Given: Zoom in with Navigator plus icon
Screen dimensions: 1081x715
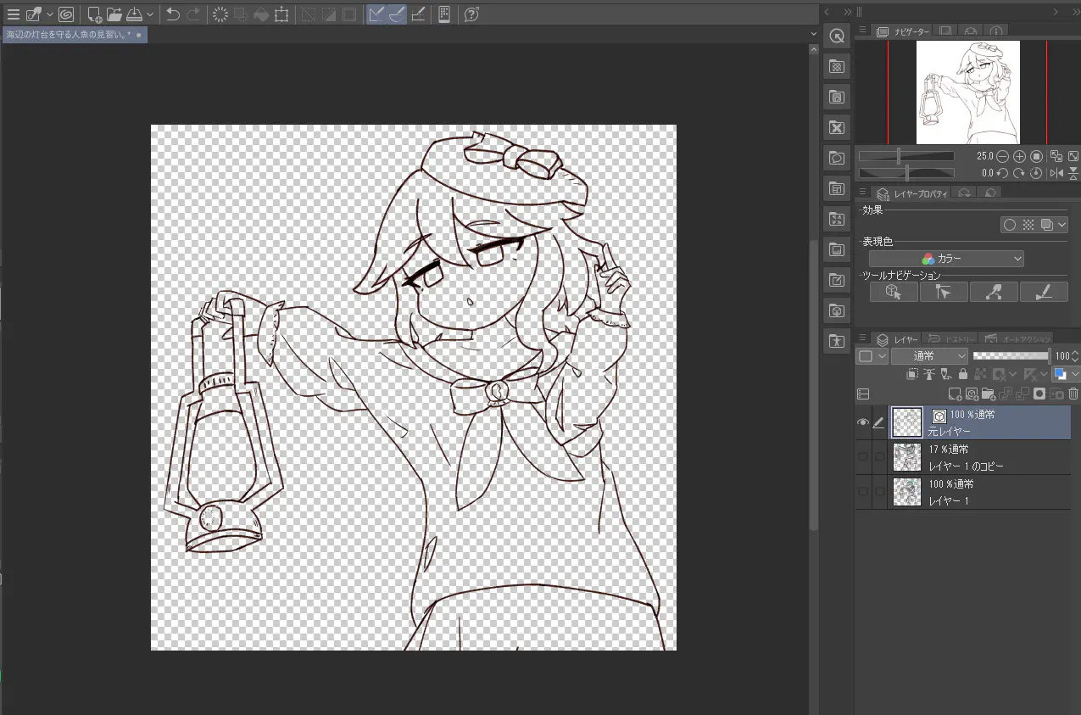Looking at the screenshot, I should (x=1019, y=156).
